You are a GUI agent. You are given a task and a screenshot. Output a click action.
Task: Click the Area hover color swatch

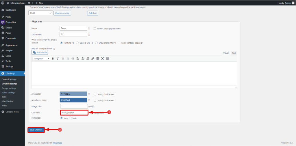click(x=73, y=100)
